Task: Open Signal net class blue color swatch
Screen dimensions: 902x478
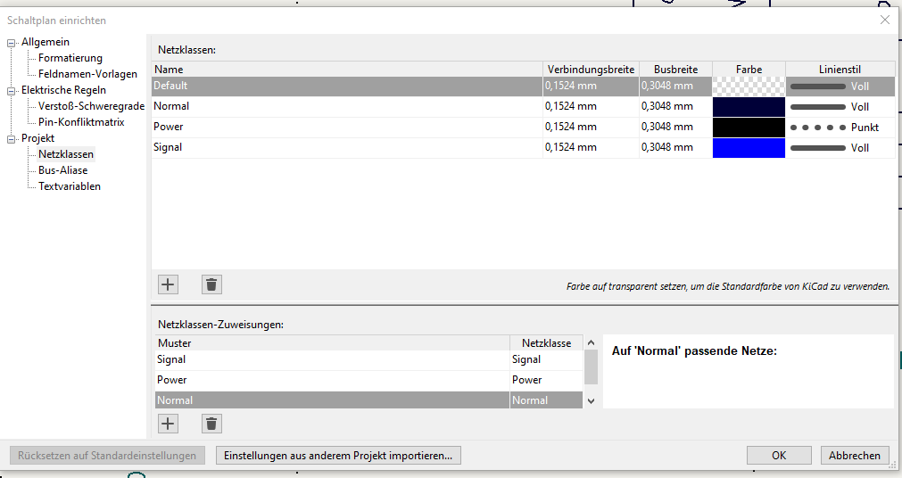Action: coord(749,148)
